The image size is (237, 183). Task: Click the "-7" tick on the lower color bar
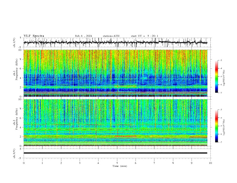coord(221,142)
